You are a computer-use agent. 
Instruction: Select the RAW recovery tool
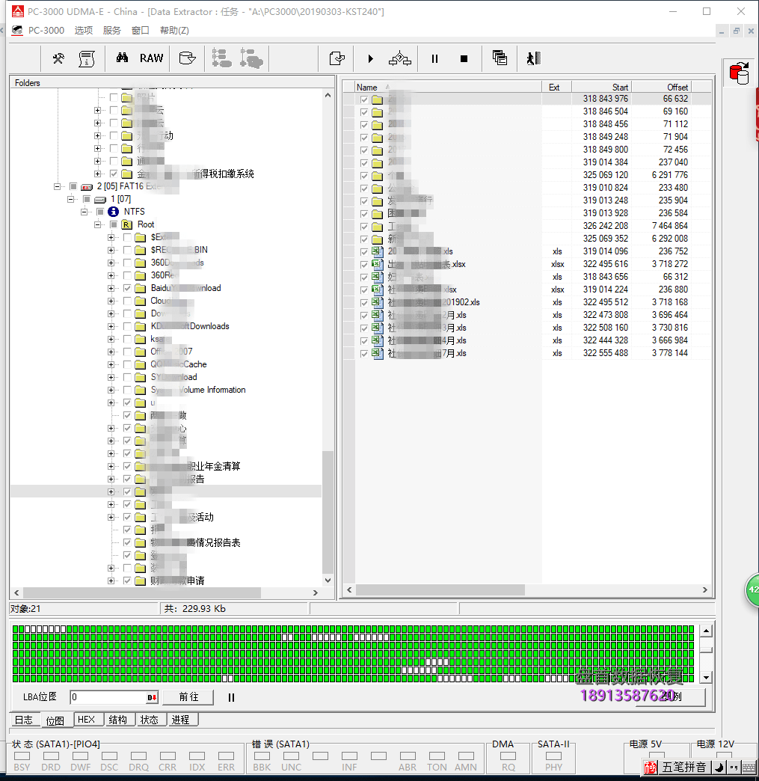(151, 58)
